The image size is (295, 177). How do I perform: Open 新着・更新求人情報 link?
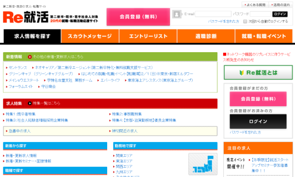click(x=21, y=156)
